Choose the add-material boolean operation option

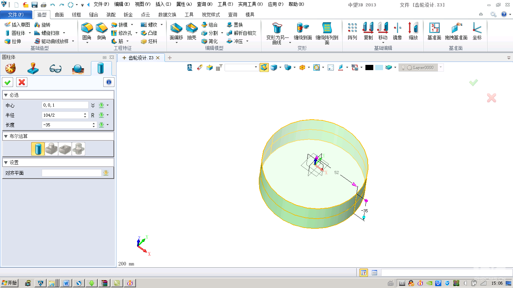click(51, 149)
